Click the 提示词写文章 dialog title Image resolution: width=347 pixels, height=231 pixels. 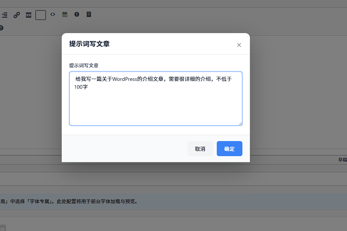(89, 44)
